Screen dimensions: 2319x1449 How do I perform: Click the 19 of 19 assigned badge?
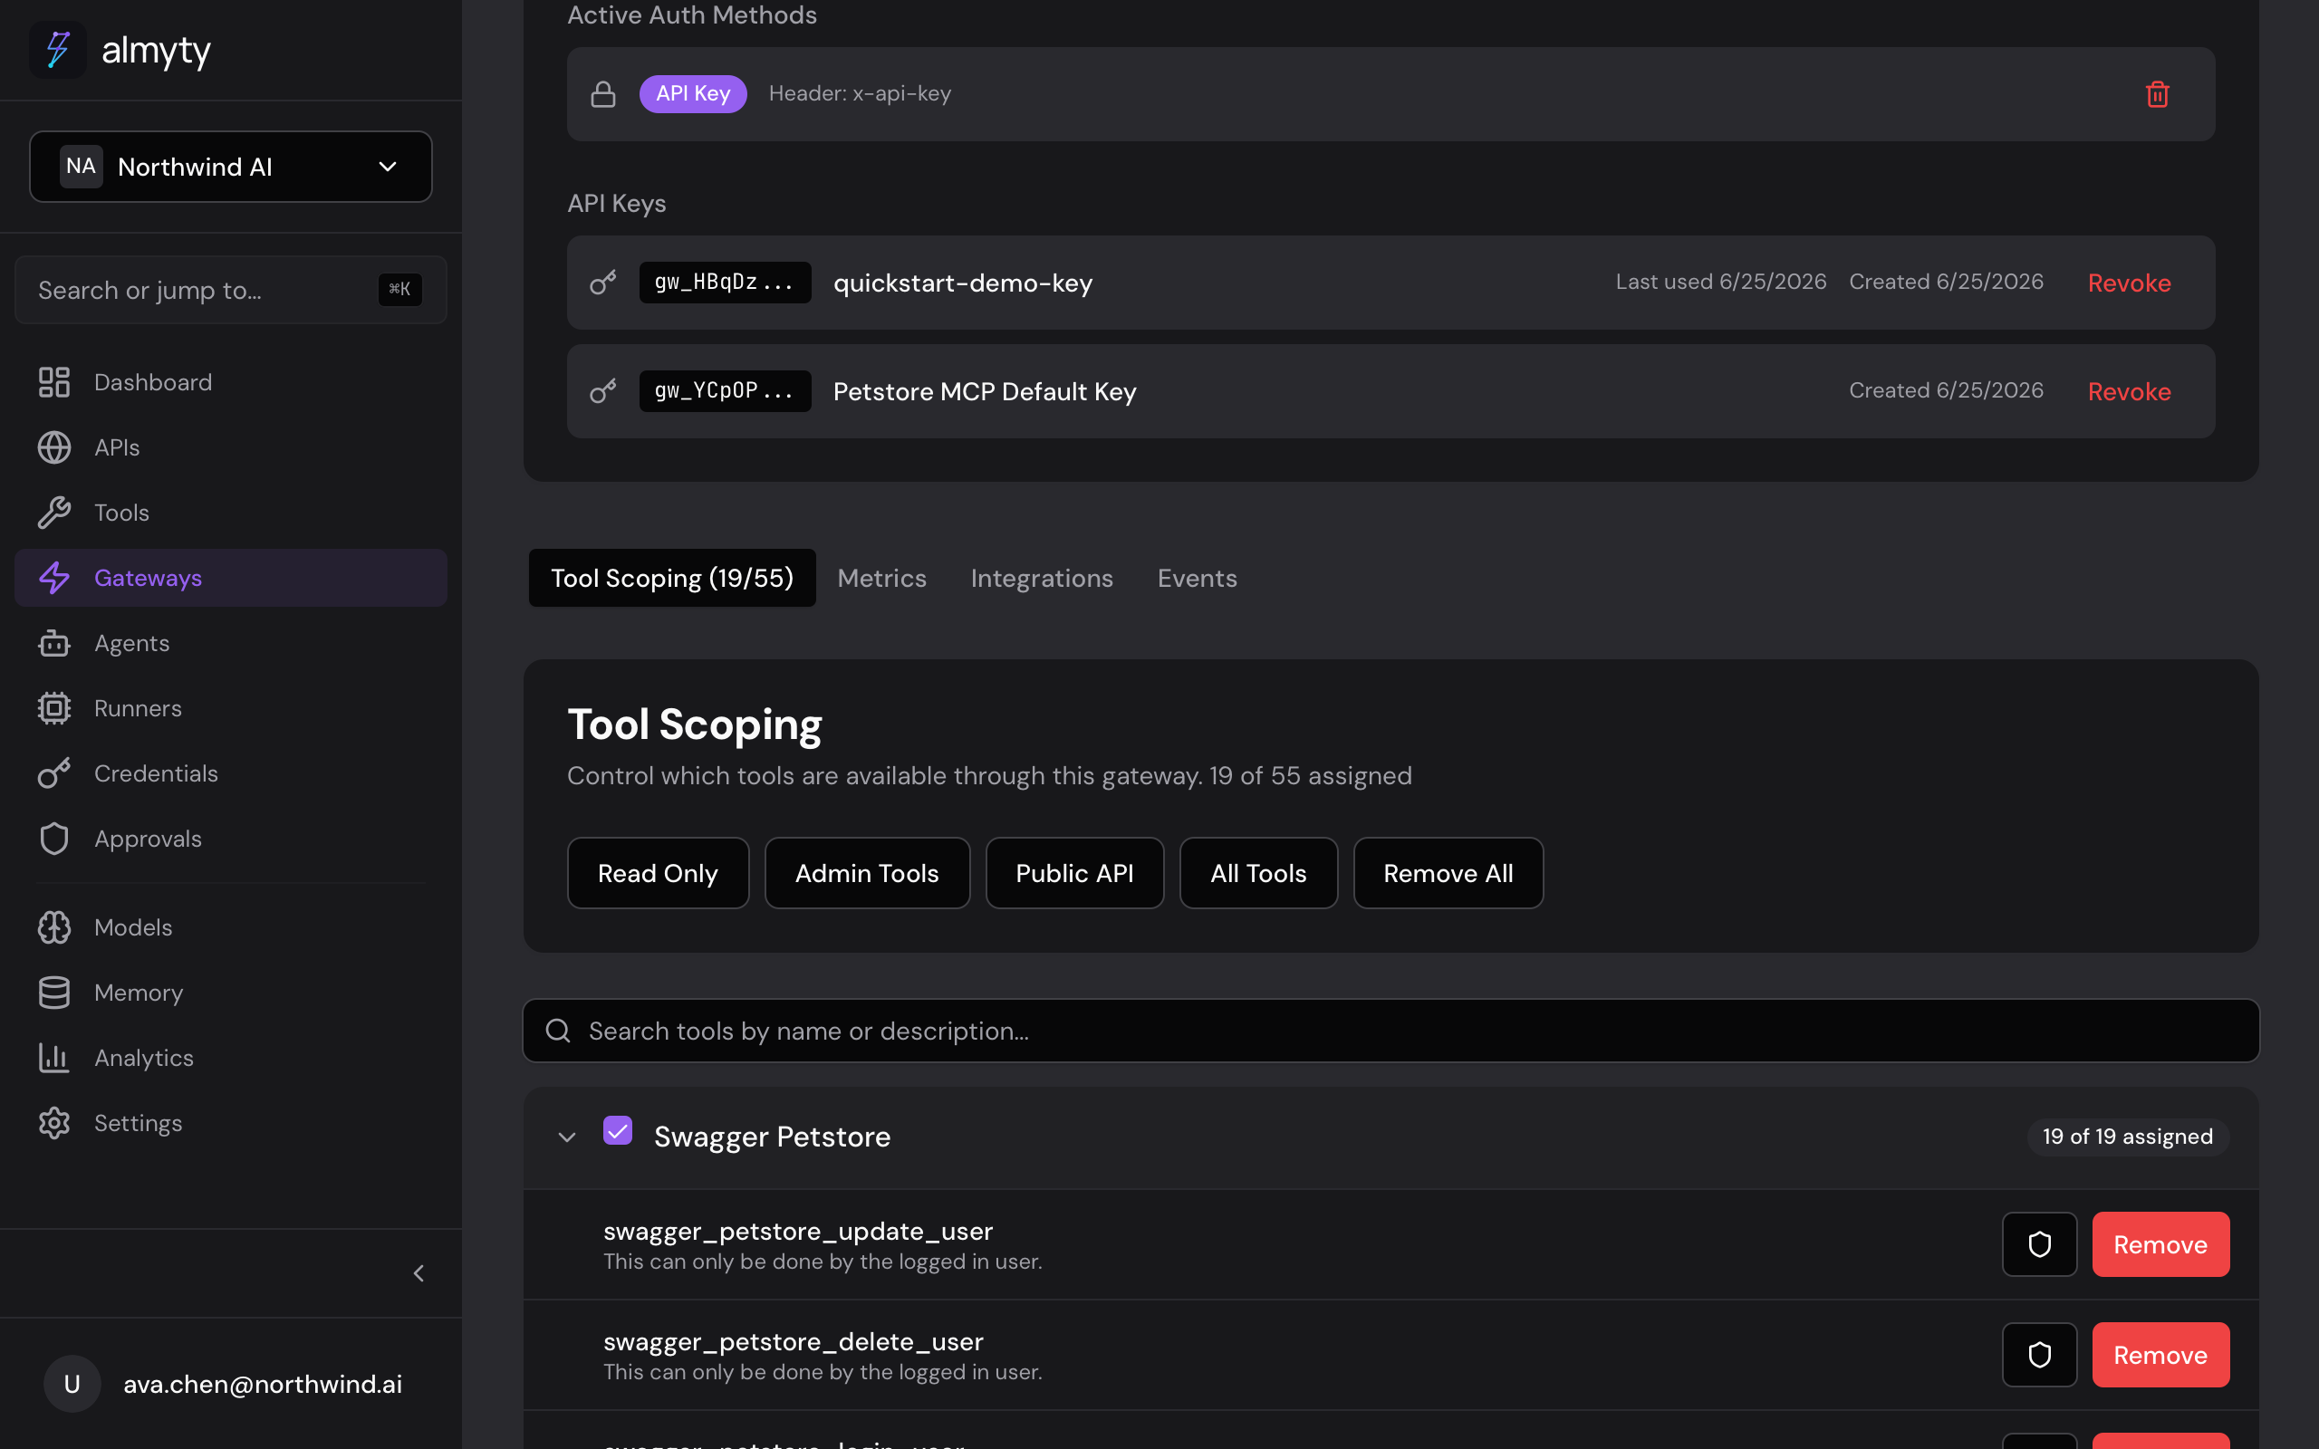tap(2127, 1137)
